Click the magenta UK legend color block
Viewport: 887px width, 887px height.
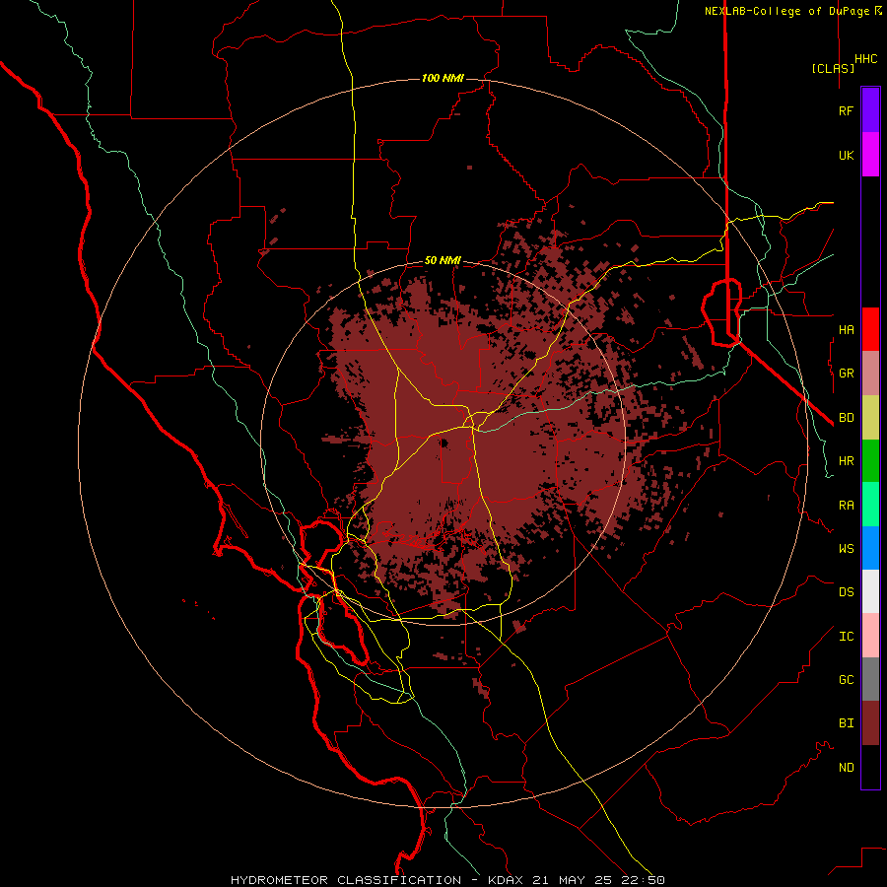(x=870, y=154)
